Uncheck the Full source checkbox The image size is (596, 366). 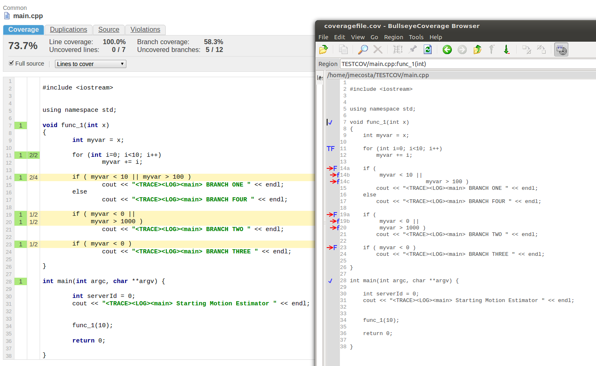[x=11, y=63]
